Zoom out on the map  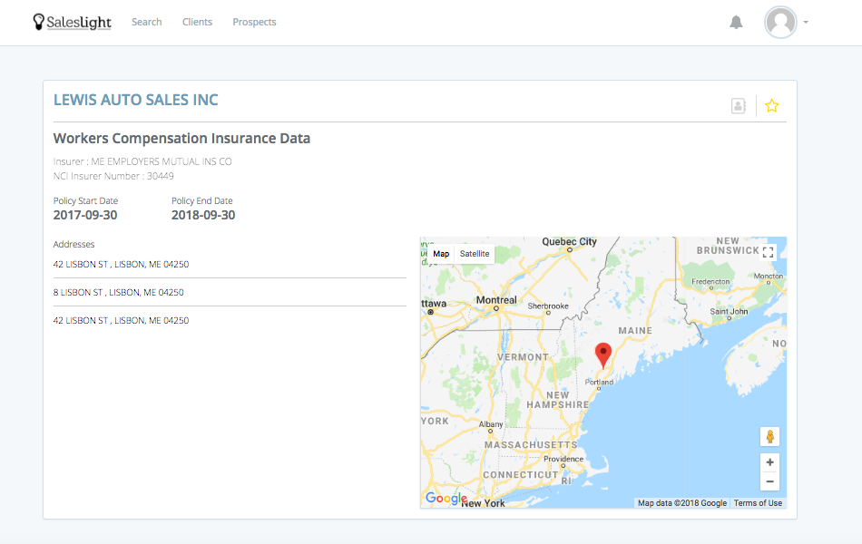(769, 481)
